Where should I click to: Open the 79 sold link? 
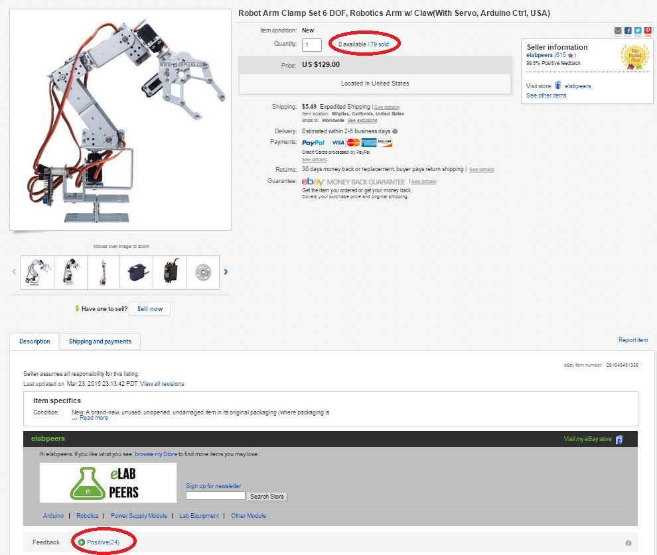(380, 44)
